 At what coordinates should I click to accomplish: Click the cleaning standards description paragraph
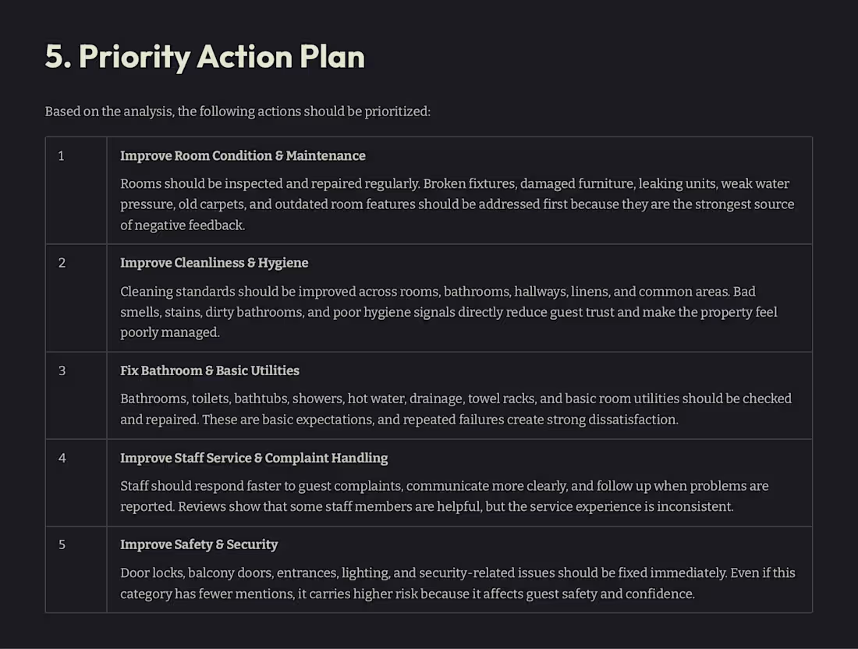tap(448, 312)
